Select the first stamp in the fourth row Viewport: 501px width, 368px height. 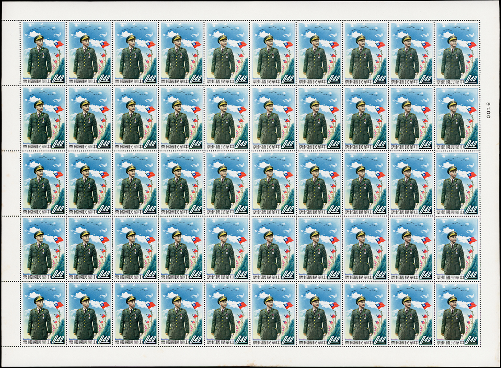point(43,249)
